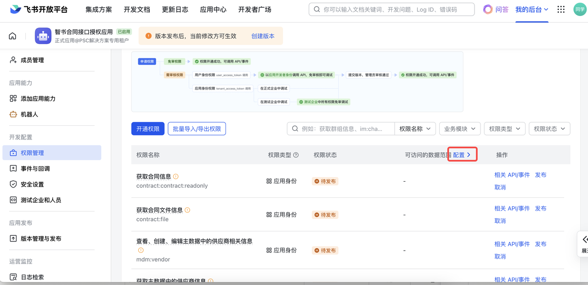Screen dimensions: 588x285
Task: Click the help icon beside 权限类型 header
Action: pyautogui.click(x=296, y=155)
